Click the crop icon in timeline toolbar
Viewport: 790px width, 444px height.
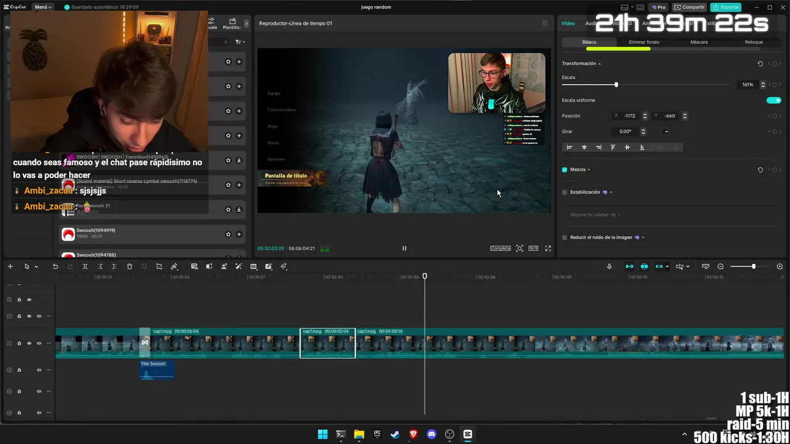click(159, 266)
